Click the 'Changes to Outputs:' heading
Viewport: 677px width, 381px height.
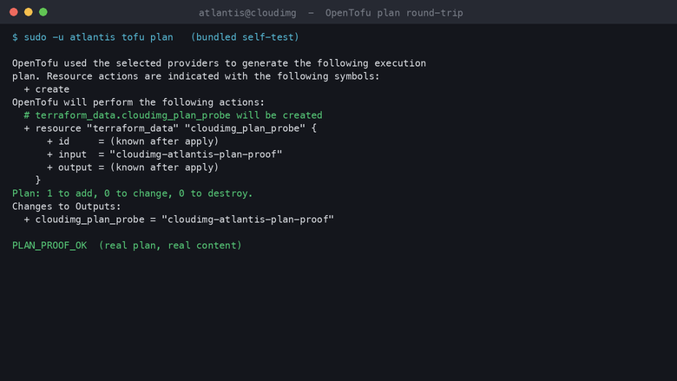67,207
